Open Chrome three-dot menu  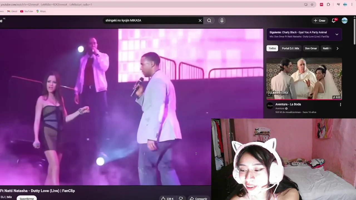click(352, 4)
